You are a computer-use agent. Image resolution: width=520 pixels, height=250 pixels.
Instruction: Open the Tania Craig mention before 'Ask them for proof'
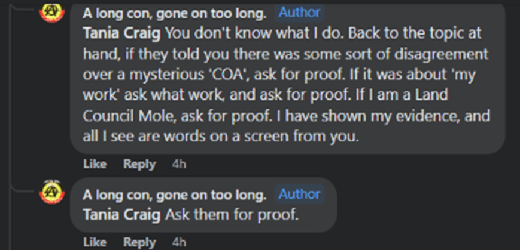click(121, 214)
